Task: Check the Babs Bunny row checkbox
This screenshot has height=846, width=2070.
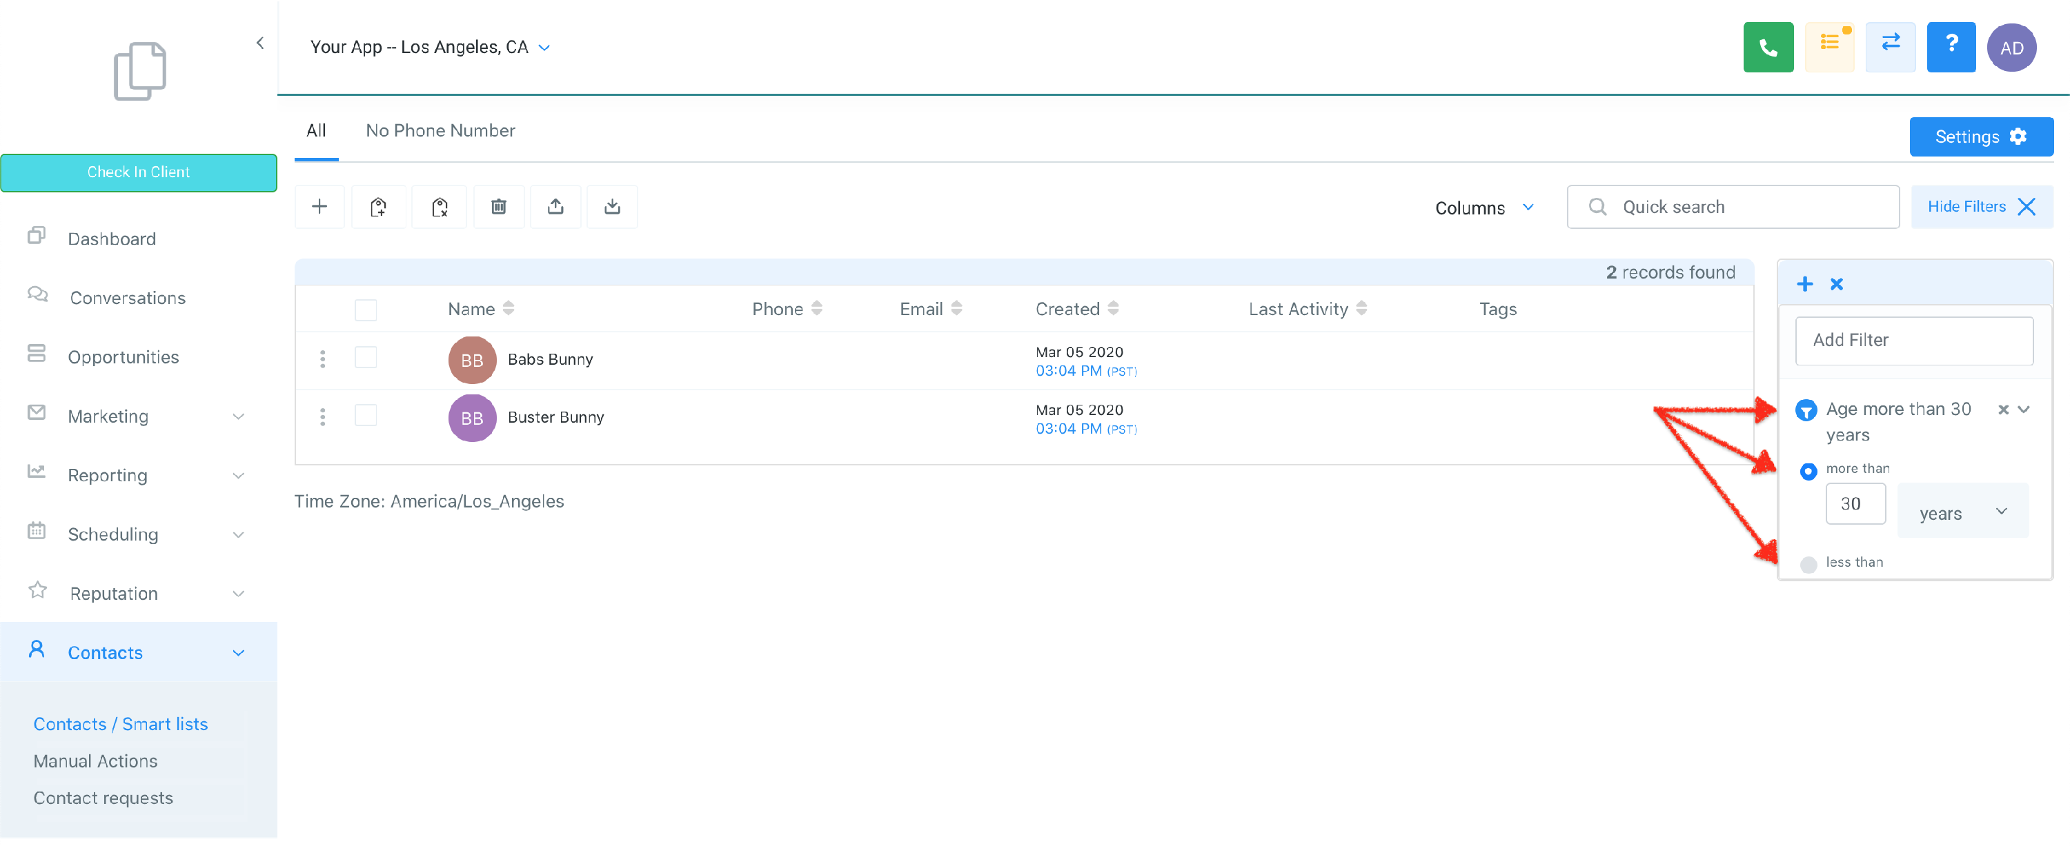Action: [366, 358]
